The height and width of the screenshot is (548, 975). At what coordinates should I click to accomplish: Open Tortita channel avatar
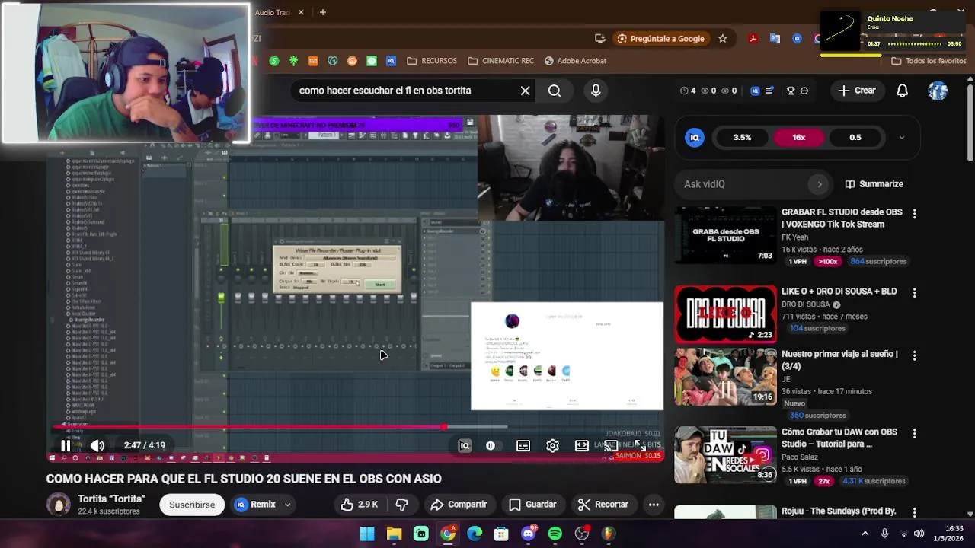click(59, 505)
